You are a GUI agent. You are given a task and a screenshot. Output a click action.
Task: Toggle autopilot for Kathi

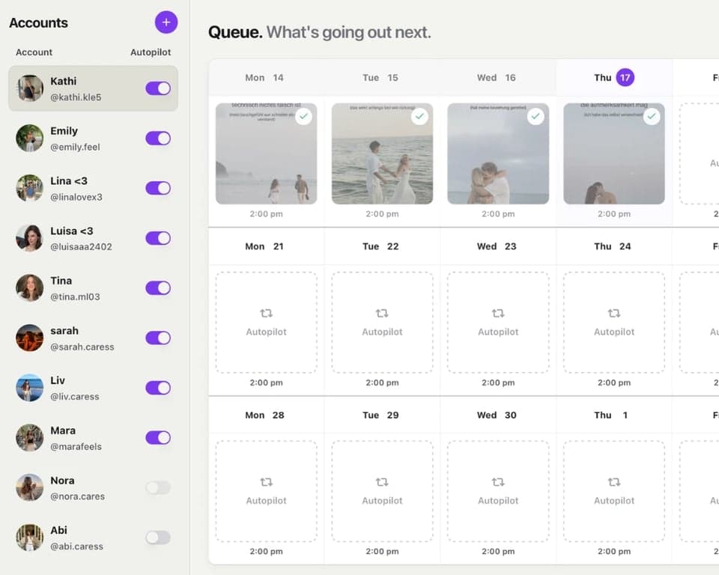(158, 88)
